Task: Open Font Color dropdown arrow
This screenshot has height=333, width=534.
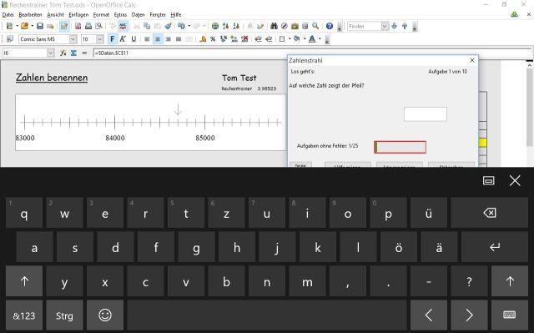Action: click(x=320, y=39)
